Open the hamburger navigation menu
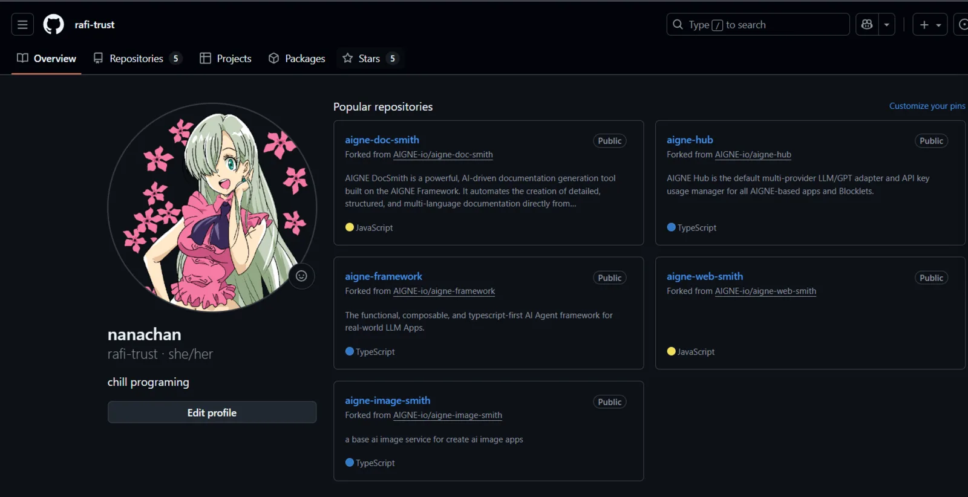The width and height of the screenshot is (968, 497). click(x=22, y=25)
